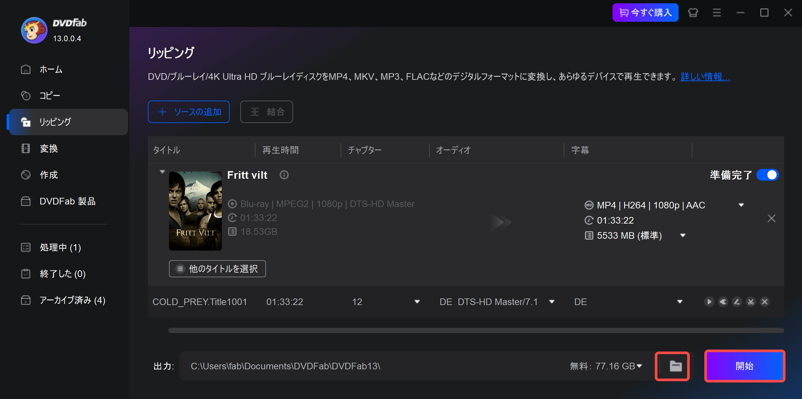Collapse the Fritt vilt source expander arrow
This screenshot has height=399, width=802.
tap(162, 172)
